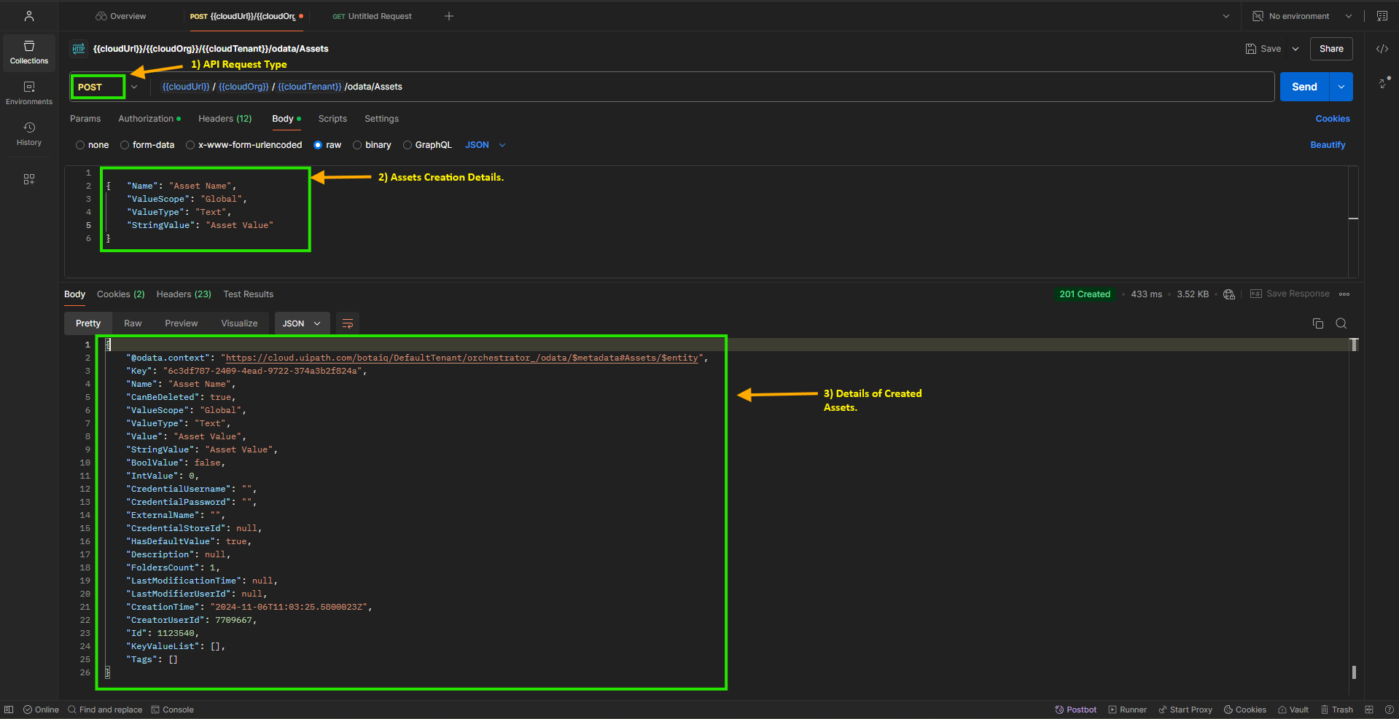
Task: Click the Save disk icon
Action: tap(1251, 49)
